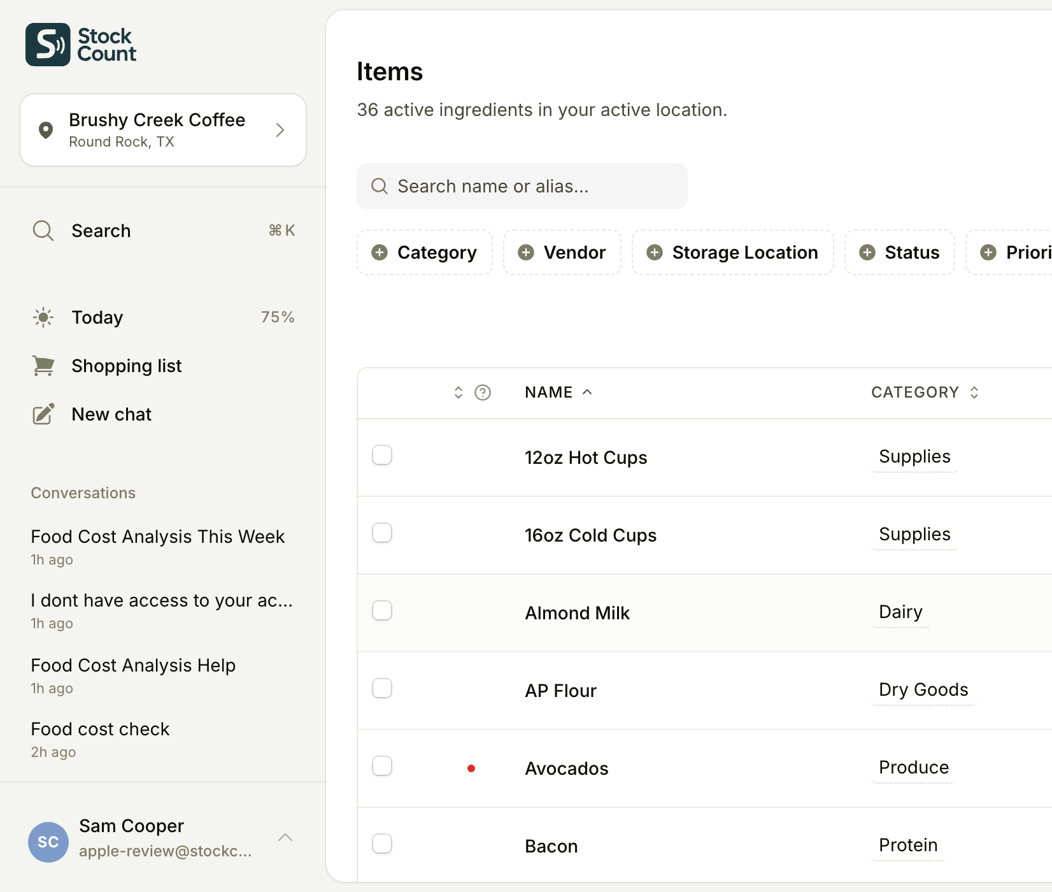
Task: Start a New chat
Action: pyautogui.click(x=163, y=414)
